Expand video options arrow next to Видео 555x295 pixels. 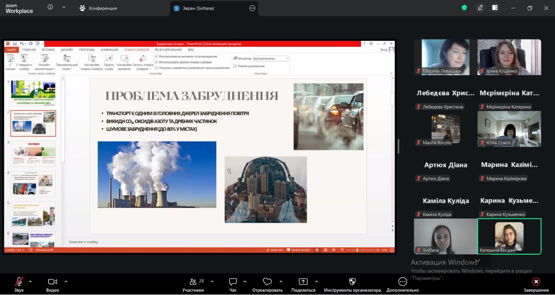tap(66, 281)
